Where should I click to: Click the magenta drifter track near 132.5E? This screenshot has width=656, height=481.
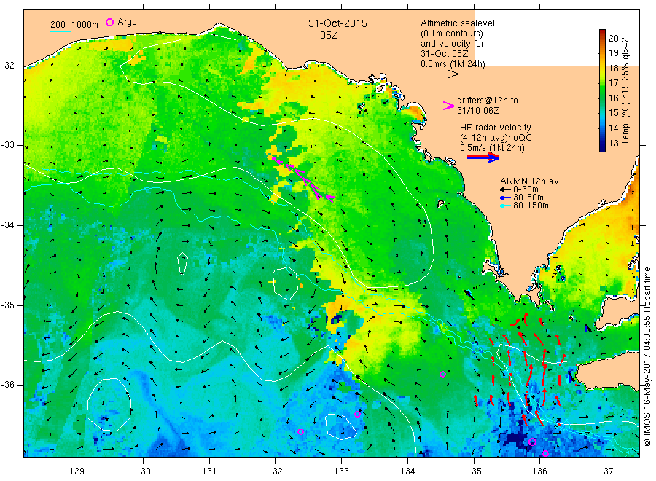302,179
